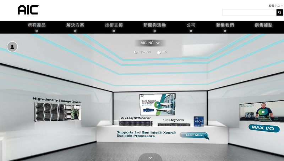Click the 2U 24-bay NVMe Server label
This screenshot has width=284, height=161.
coord(136,118)
